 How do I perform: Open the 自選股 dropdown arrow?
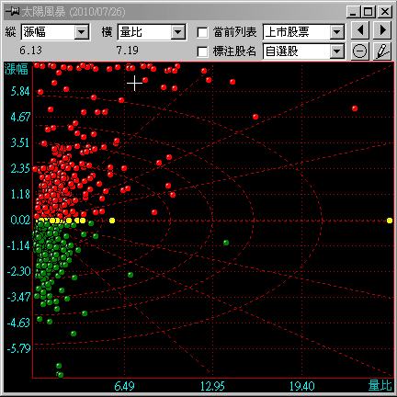pyautogui.click(x=336, y=51)
